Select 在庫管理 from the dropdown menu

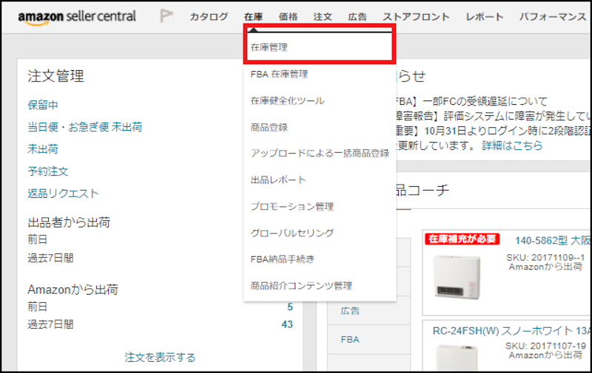coord(269,47)
